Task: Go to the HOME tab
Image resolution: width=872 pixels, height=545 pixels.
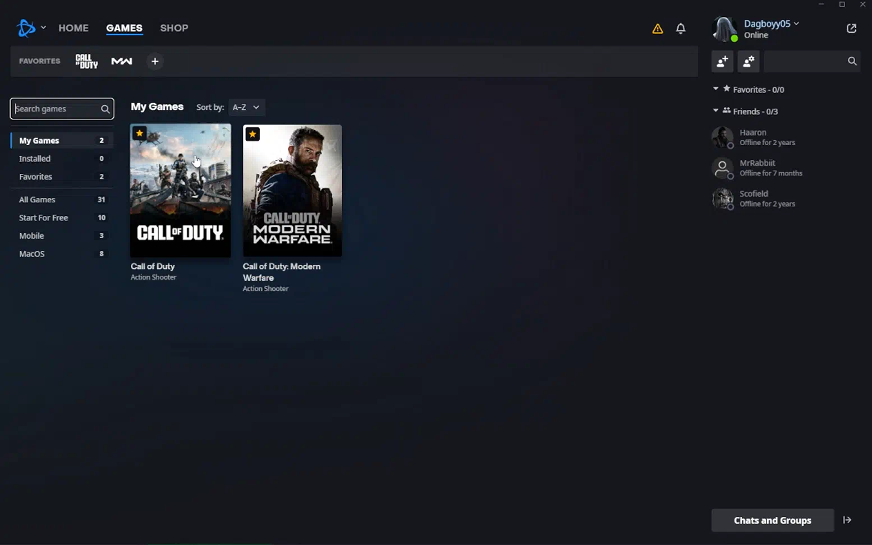Action: tap(74, 28)
